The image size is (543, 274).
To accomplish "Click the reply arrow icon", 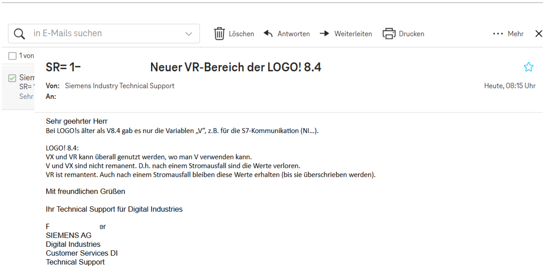I will pyautogui.click(x=268, y=33).
